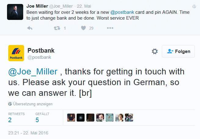Open first liker's avatar
Screen dimensions: 200x139
(71, 118)
